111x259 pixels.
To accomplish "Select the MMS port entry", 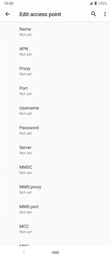I will click(x=55, y=209).
